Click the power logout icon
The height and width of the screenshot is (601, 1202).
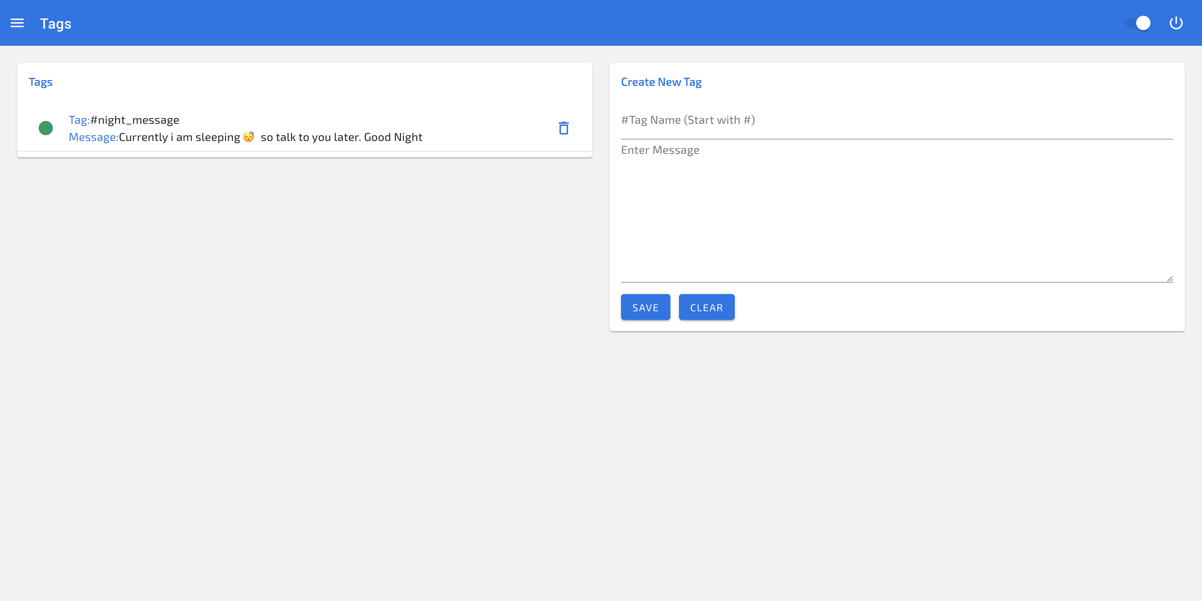1176,23
